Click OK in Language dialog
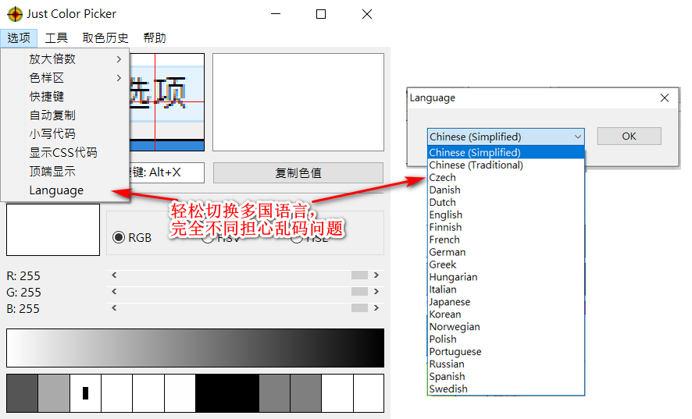692x419 pixels. coord(629,137)
